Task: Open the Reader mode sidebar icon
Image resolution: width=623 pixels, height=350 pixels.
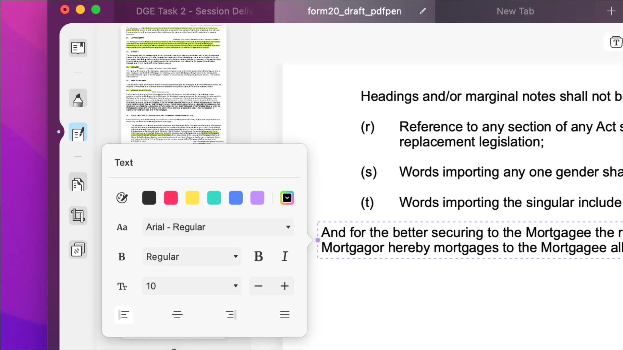Action: 78,48
